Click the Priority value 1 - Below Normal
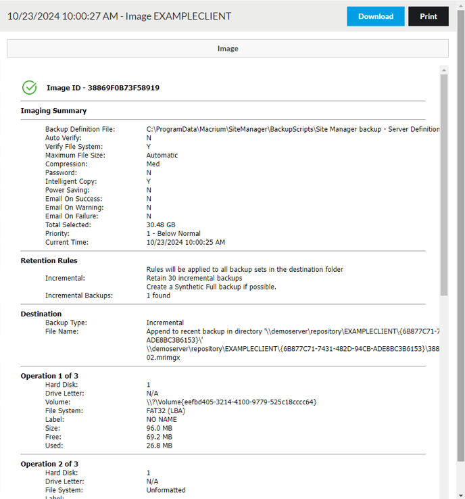This screenshot has width=465, height=499. click(x=173, y=233)
